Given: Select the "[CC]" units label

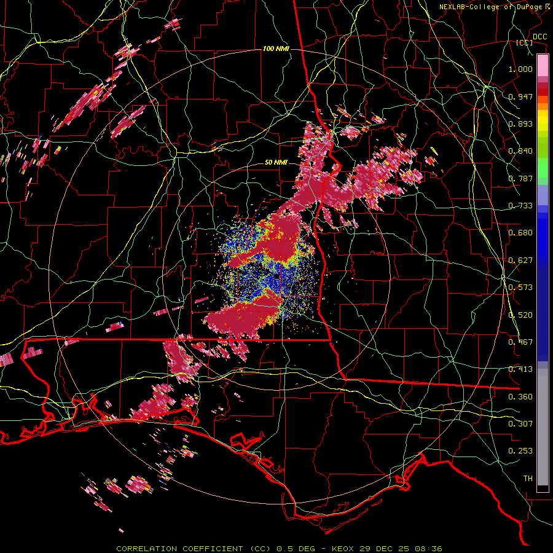Looking at the screenshot, I should pos(525,42).
